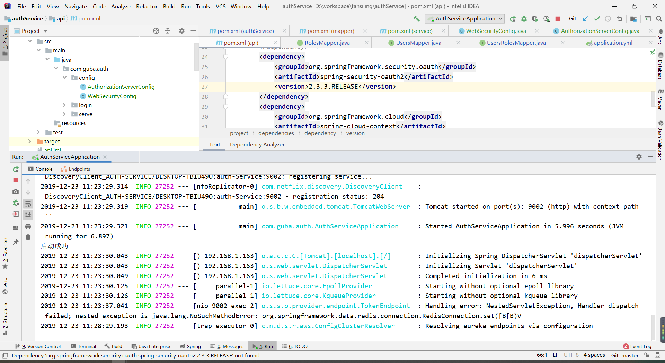
Task: Stop the process in the Run panel sidebar
Action: (x=16, y=180)
